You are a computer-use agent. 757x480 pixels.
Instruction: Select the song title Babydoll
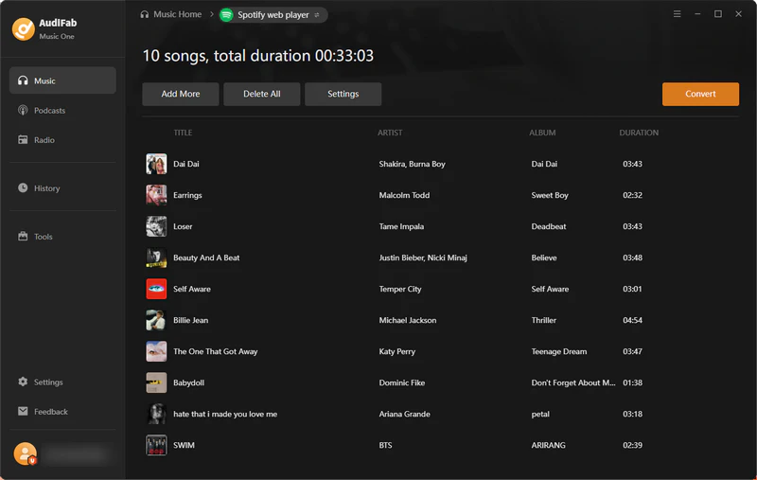click(188, 382)
